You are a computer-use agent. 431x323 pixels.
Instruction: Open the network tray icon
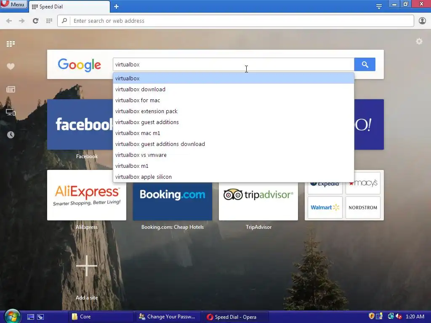pyautogui.click(x=391, y=316)
